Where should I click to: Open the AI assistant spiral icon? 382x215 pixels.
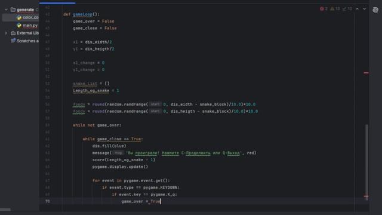pos(375,10)
